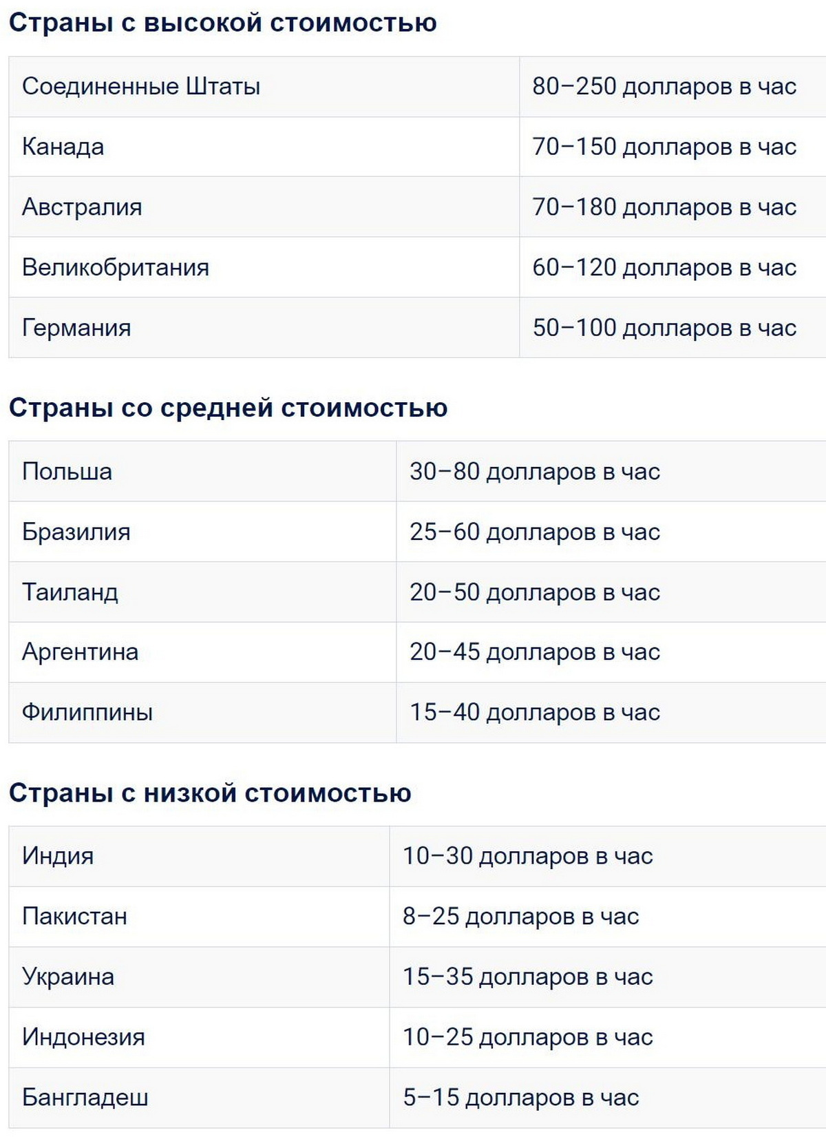Select the 'Таиланд' country cell

(70, 592)
